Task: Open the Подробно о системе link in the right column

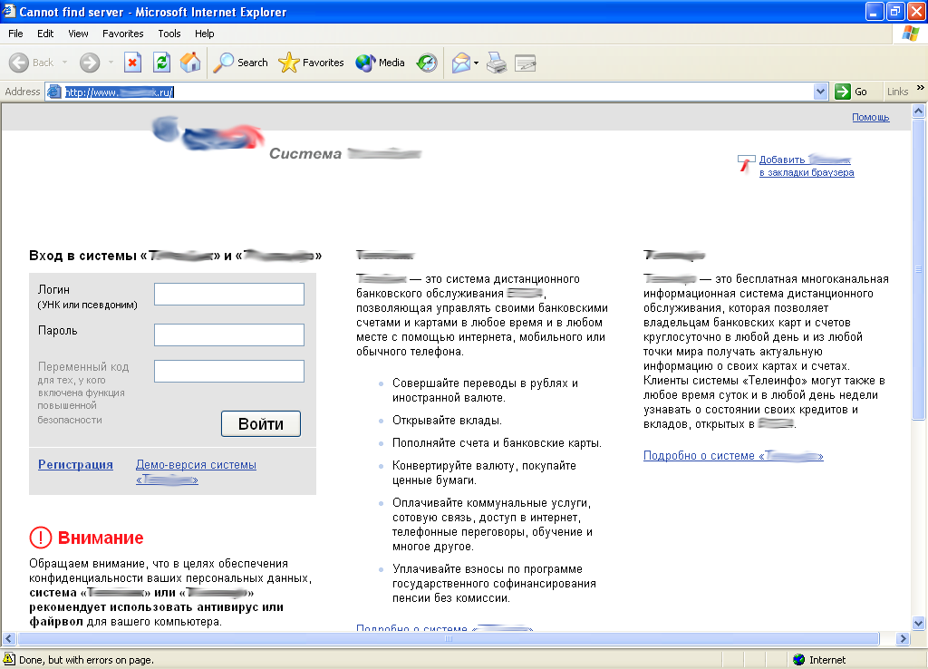Action: [x=733, y=456]
